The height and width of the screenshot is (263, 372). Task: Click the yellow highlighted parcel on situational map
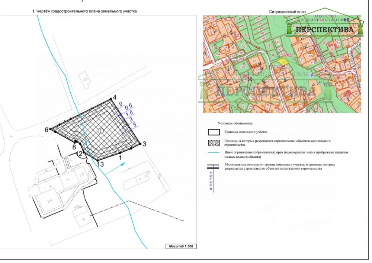(x=283, y=62)
